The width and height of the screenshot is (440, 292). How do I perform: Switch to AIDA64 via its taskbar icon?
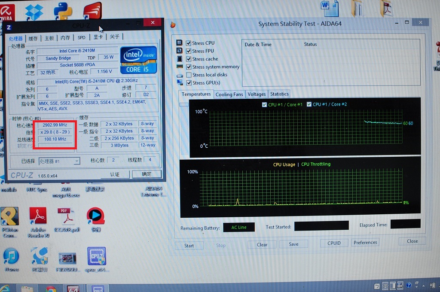pos(73,289)
